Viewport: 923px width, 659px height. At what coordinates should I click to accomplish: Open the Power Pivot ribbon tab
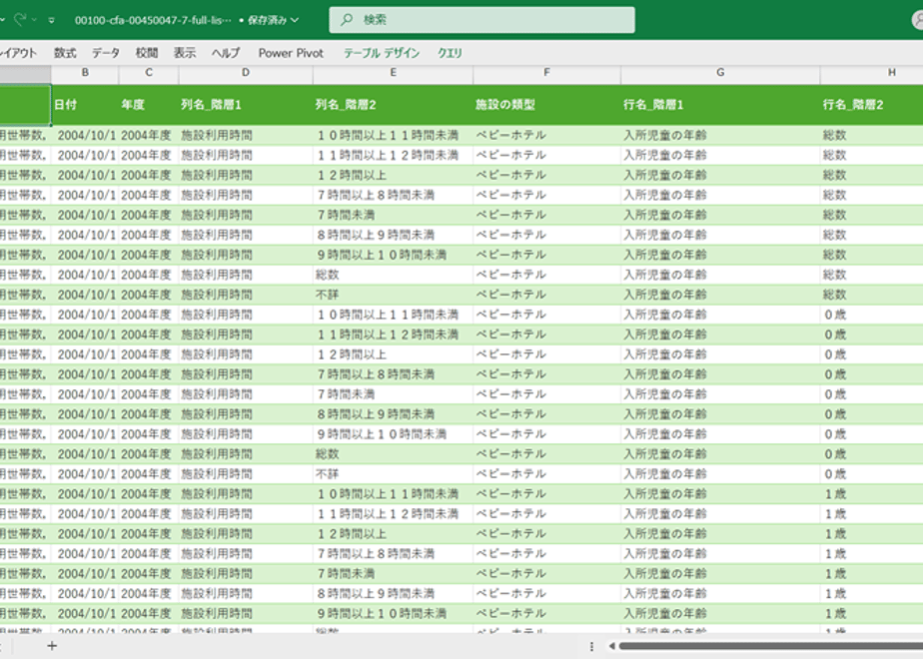point(291,53)
